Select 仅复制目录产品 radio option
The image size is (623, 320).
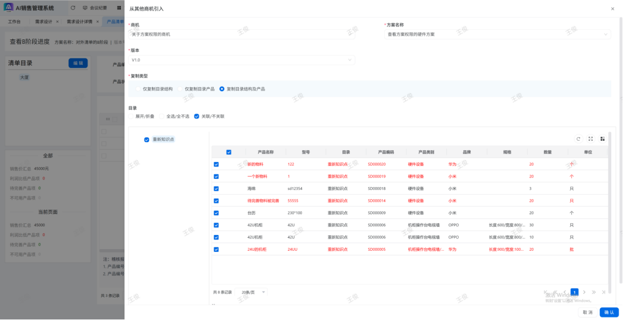pos(180,89)
